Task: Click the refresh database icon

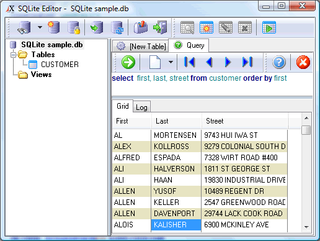Action: coord(117,27)
